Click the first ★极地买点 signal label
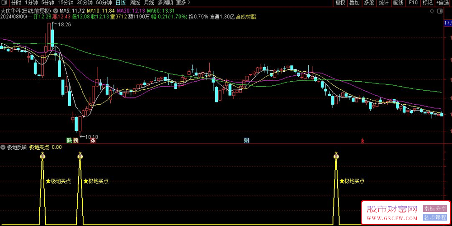 click(58, 181)
